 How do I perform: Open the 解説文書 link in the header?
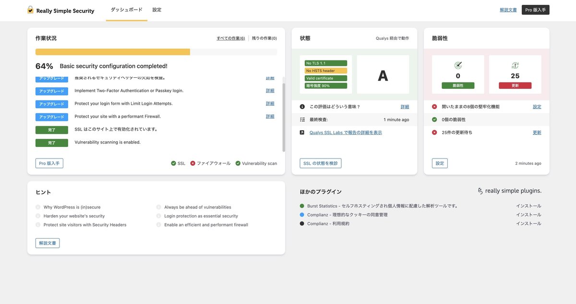pyautogui.click(x=508, y=10)
